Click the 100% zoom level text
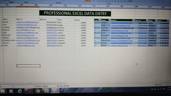Viewport: 171px width, 96px height. pos(156,84)
